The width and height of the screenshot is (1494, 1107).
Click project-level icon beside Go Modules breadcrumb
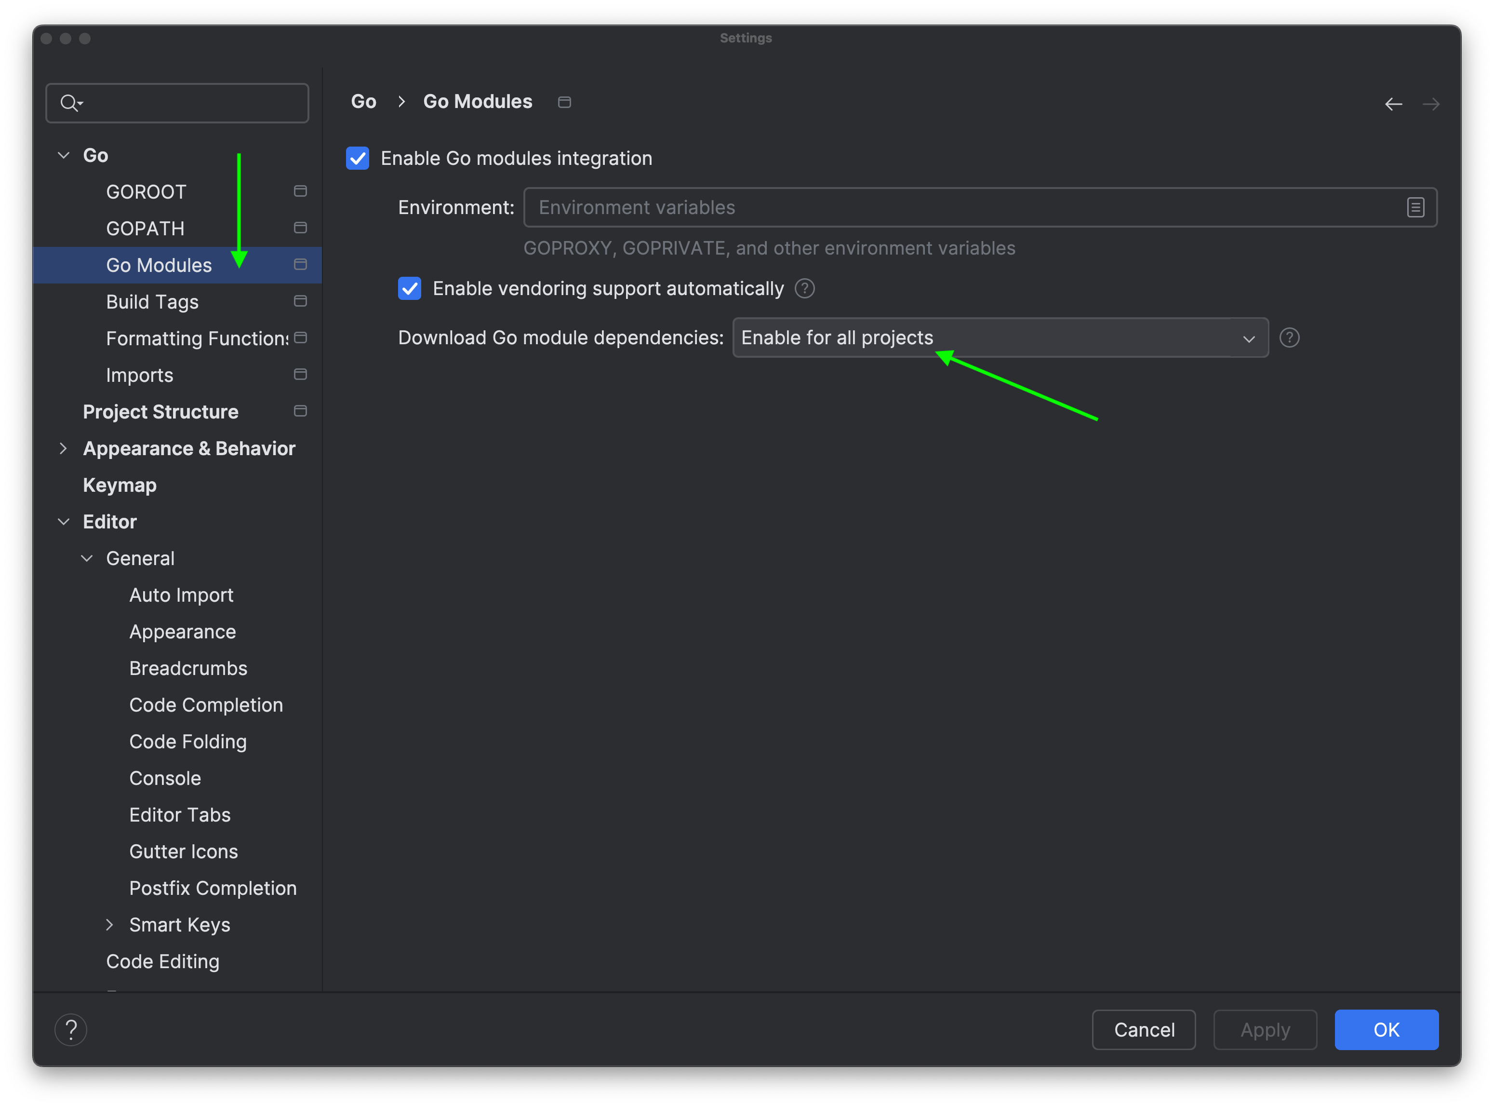pos(564,102)
